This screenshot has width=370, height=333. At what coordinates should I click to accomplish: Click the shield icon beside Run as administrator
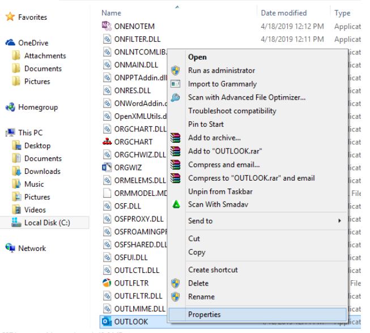pos(176,71)
